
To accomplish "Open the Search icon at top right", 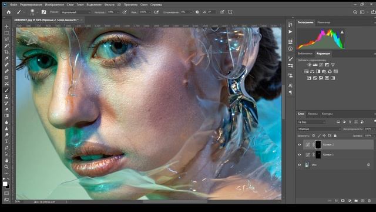I will (x=355, y=12).
